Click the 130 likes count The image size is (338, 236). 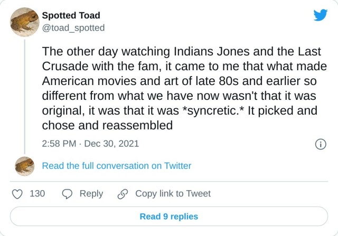(x=37, y=194)
